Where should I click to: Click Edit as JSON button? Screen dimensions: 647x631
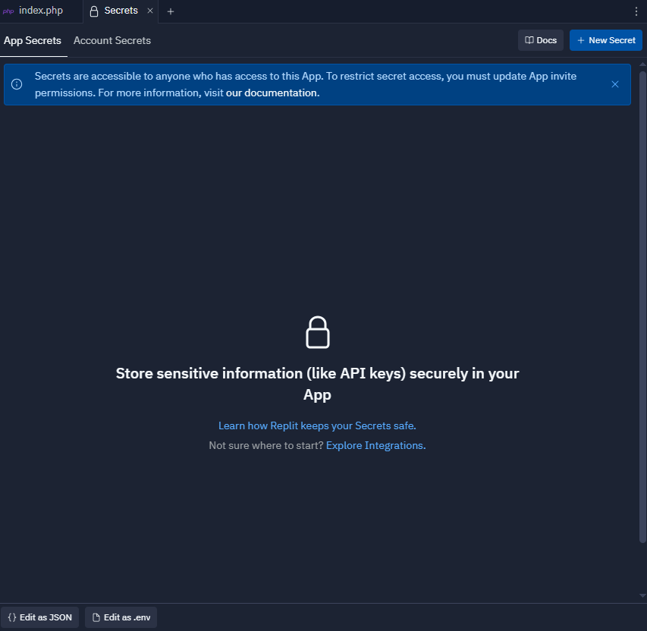pyautogui.click(x=39, y=617)
